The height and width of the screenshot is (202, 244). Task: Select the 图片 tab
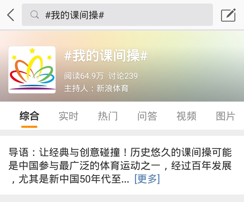[226, 116]
